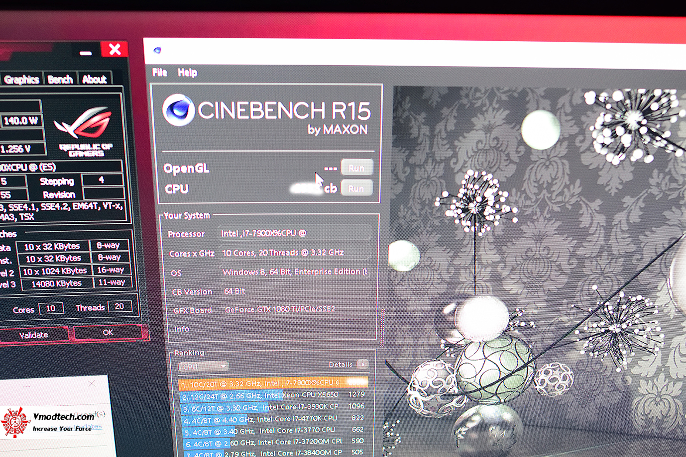
Task: Click the "16-way" cache associativity cell
Action: 111,270
